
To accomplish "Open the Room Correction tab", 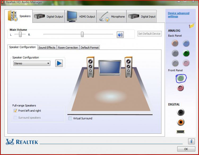I will 68,48.
